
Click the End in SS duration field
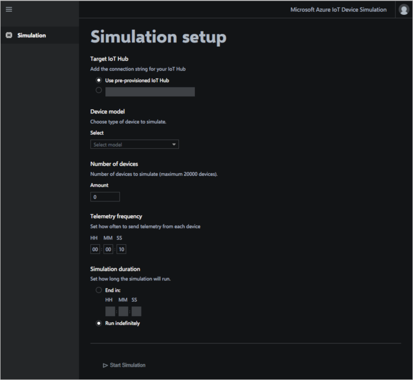tap(137, 312)
